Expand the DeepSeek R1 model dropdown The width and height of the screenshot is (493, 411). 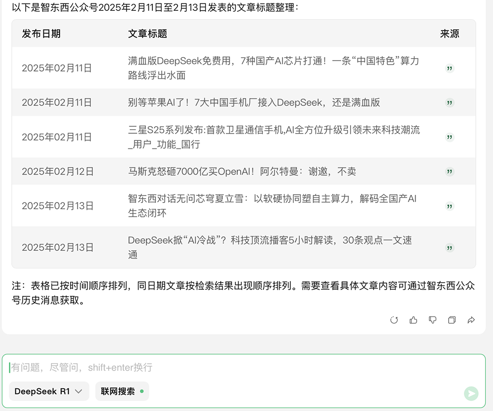click(x=49, y=391)
